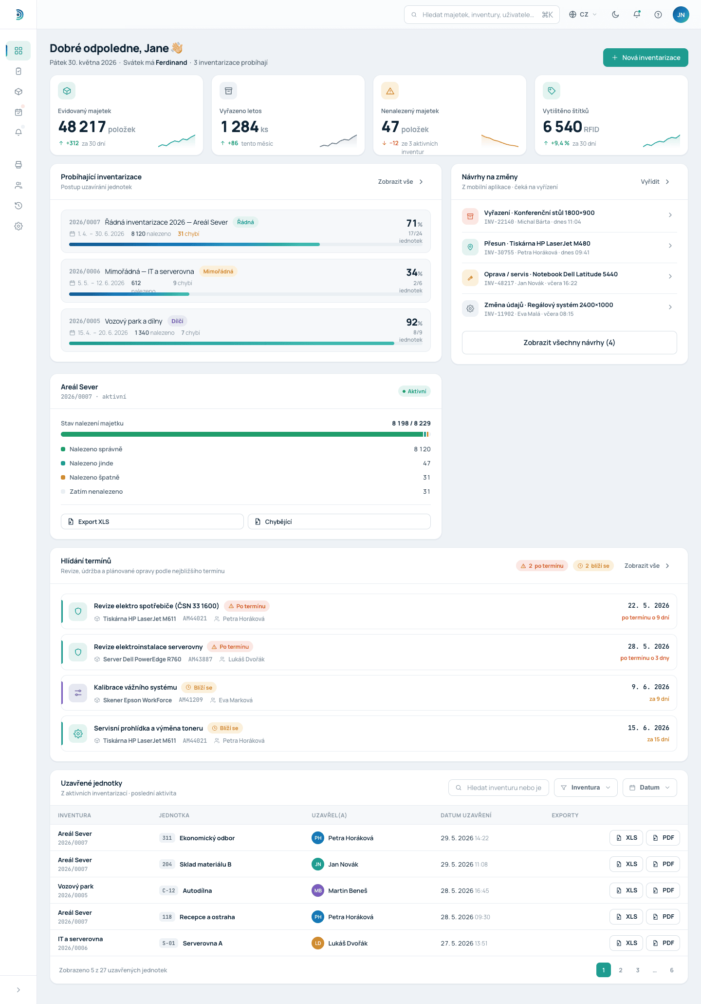701x1004 pixels.
Task: Open the CZ language dropdown
Action: pos(583,15)
